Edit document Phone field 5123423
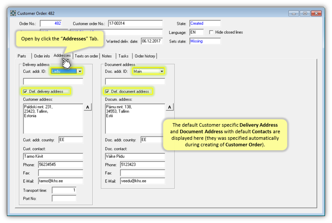The height and width of the screenshot is (223, 332). 142,165
